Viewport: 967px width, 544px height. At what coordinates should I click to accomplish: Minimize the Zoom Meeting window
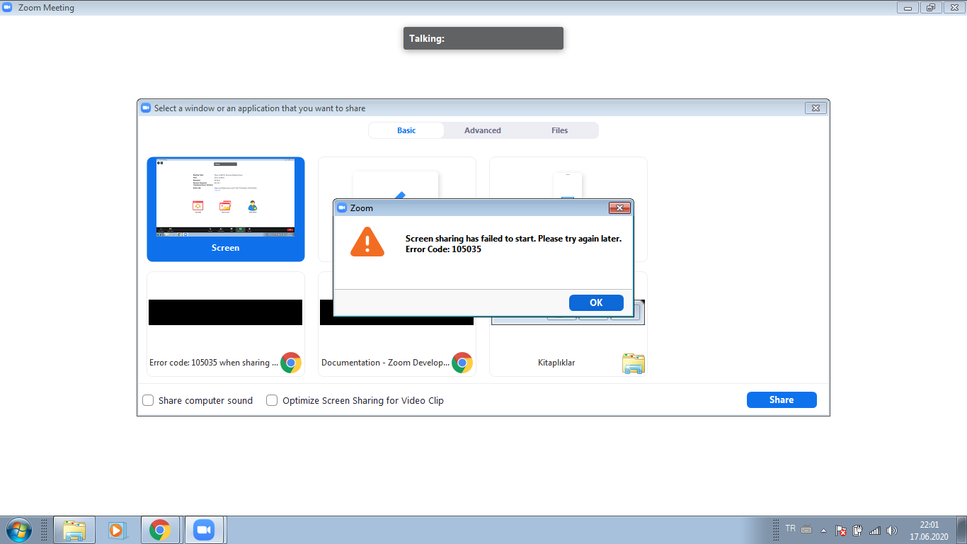908,8
